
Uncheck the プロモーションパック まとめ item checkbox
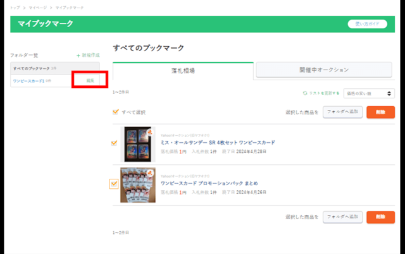(x=114, y=184)
